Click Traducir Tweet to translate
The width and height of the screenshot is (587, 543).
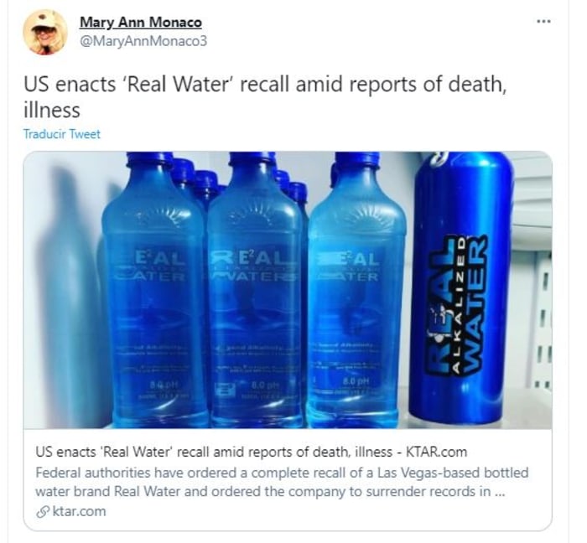point(62,134)
